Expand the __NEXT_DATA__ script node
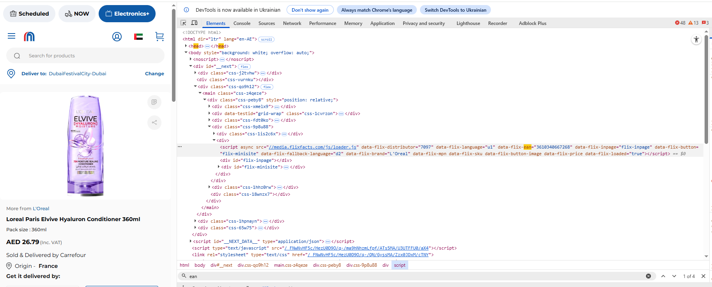The width and height of the screenshot is (712, 287). (x=191, y=241)
